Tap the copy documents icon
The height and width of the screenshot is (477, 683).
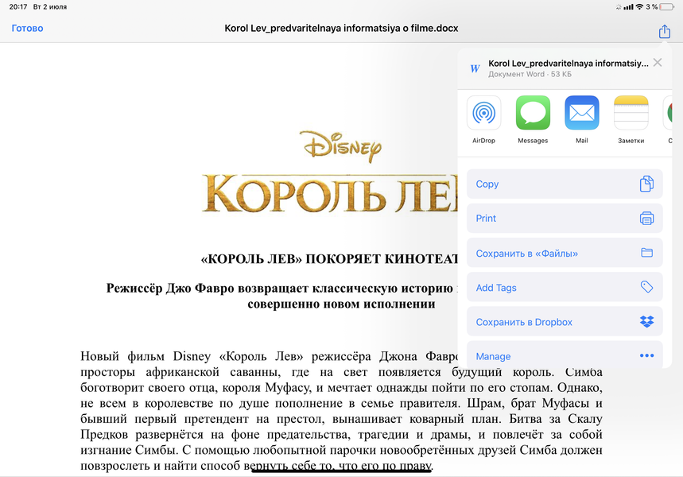[x=646, y=184]
